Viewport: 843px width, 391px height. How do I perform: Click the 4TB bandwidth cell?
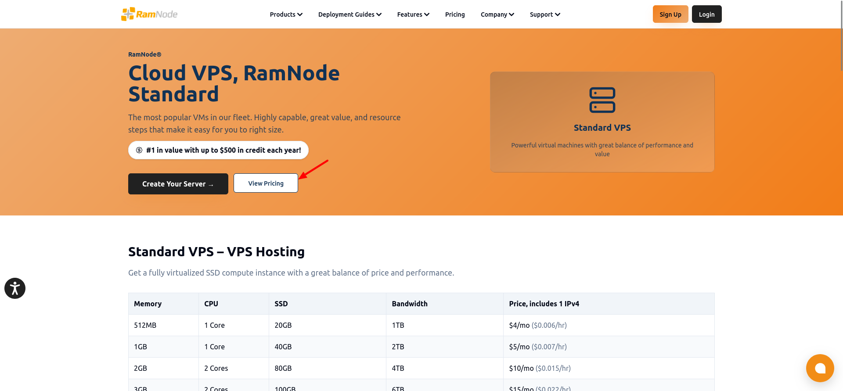click(445, 368)
